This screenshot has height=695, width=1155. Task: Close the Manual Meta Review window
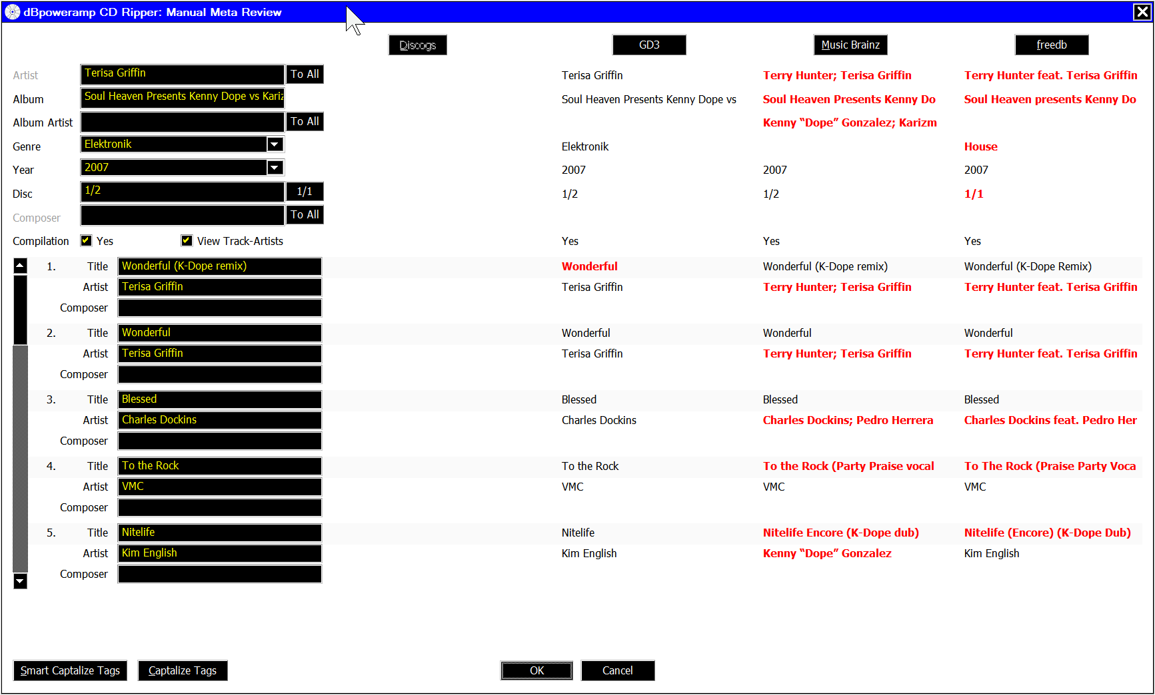click(x=1142, y=12)
